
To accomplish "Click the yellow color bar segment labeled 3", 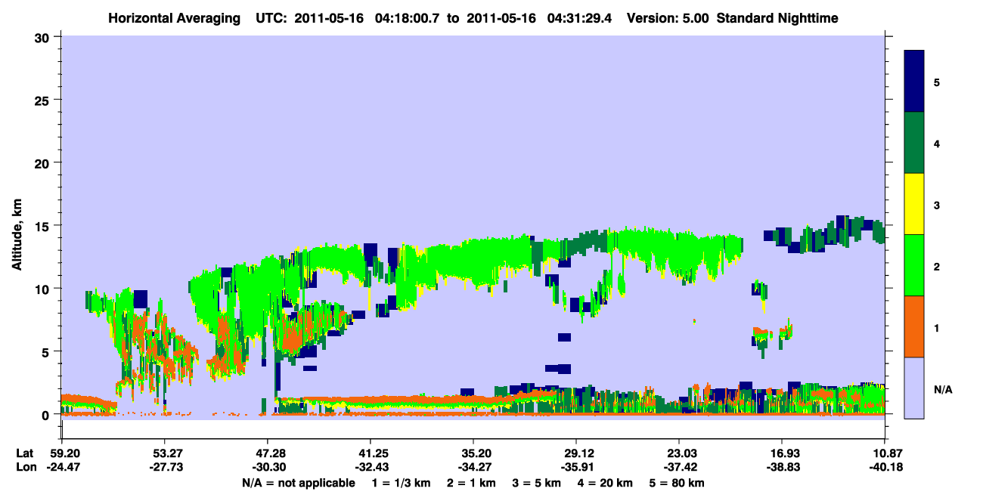I will [914, 204].
